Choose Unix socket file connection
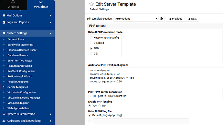 [106, 96]
